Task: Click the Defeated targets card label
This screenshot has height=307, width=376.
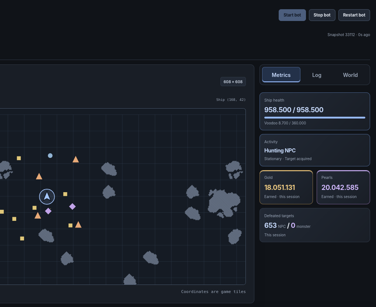Action: tap(279, 216)
